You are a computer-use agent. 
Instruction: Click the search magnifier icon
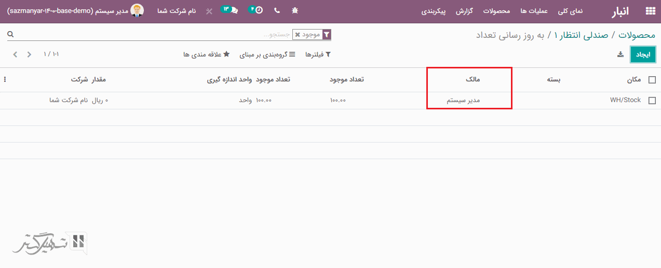tap(10, 35)
